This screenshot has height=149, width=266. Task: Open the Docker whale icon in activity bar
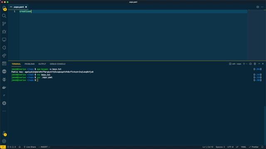[x=4, y=87]
